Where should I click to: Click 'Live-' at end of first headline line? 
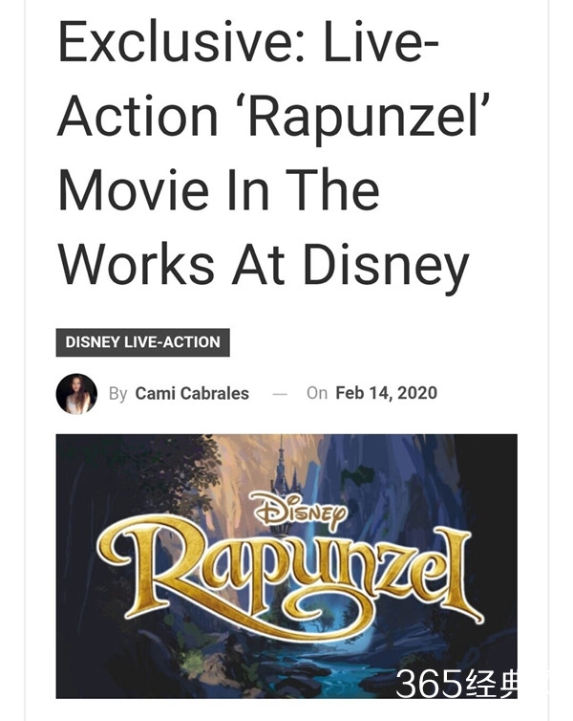coord(381,42)
